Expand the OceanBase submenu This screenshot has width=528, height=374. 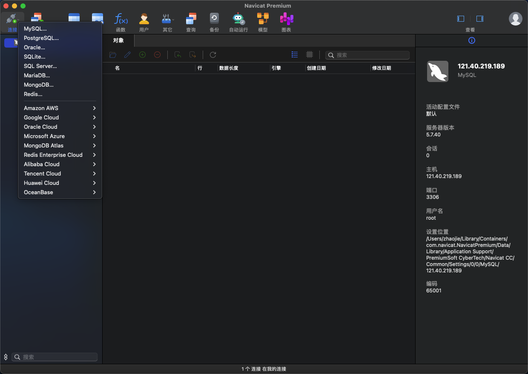(x=60, y=192)
